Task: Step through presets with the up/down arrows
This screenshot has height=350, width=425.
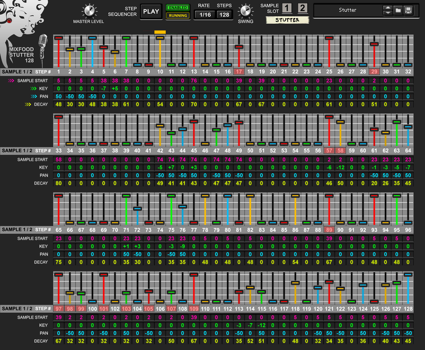Action: click(x=388, y=11)
